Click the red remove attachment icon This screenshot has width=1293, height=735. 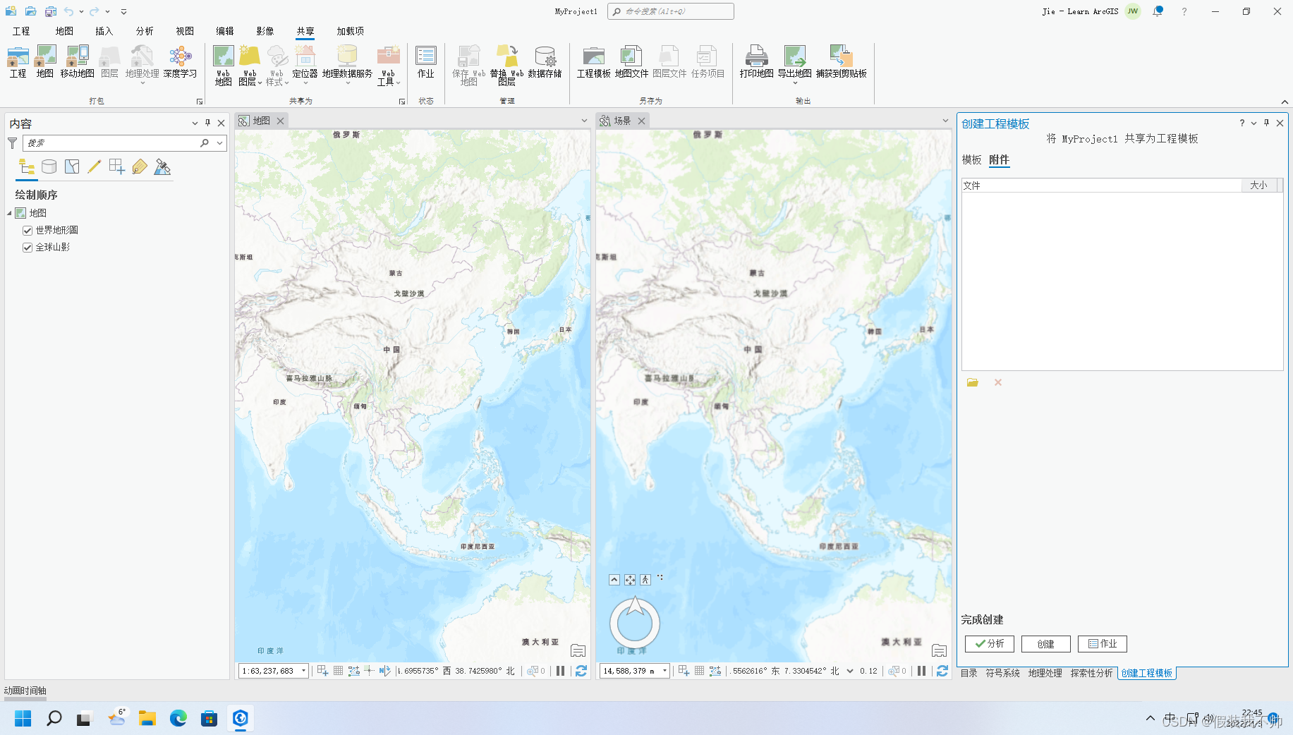pos(998,382)
